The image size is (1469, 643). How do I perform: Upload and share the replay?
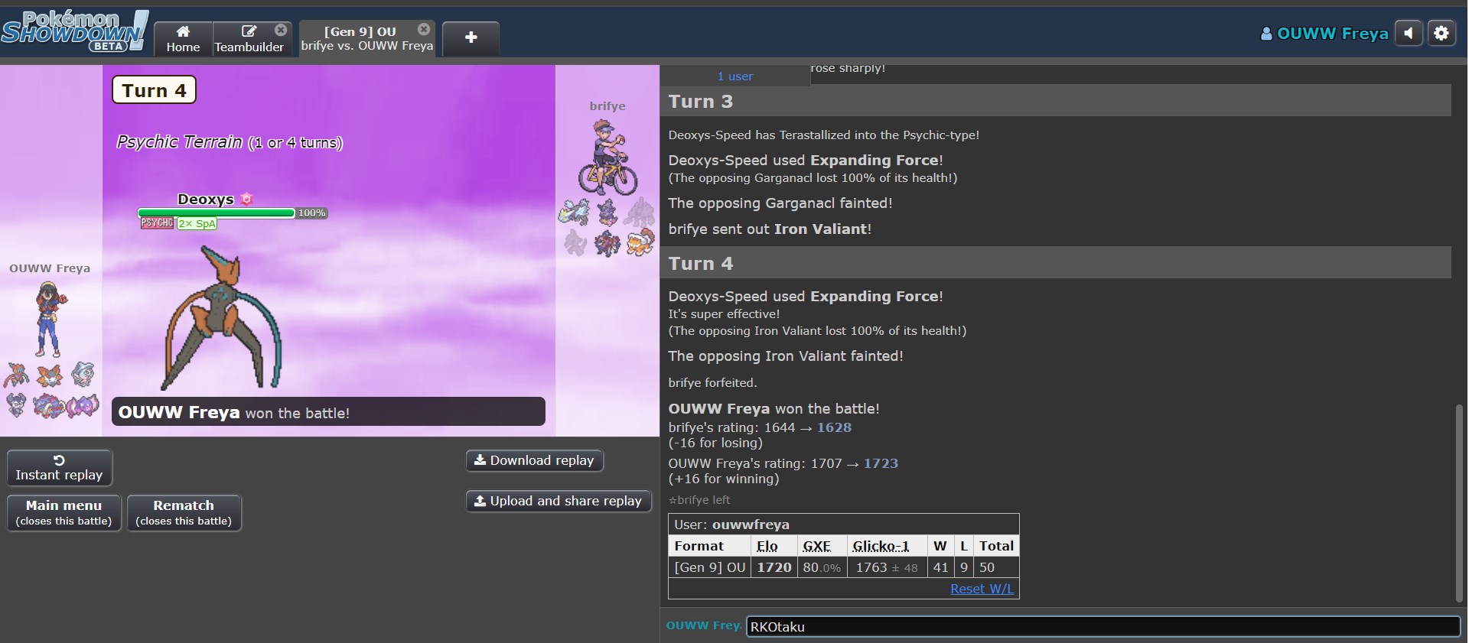pyautogui.click(x=558, y=501)
